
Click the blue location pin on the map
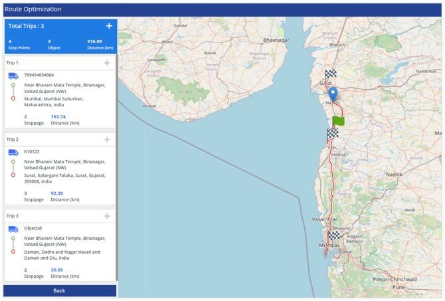click(333, 94)
